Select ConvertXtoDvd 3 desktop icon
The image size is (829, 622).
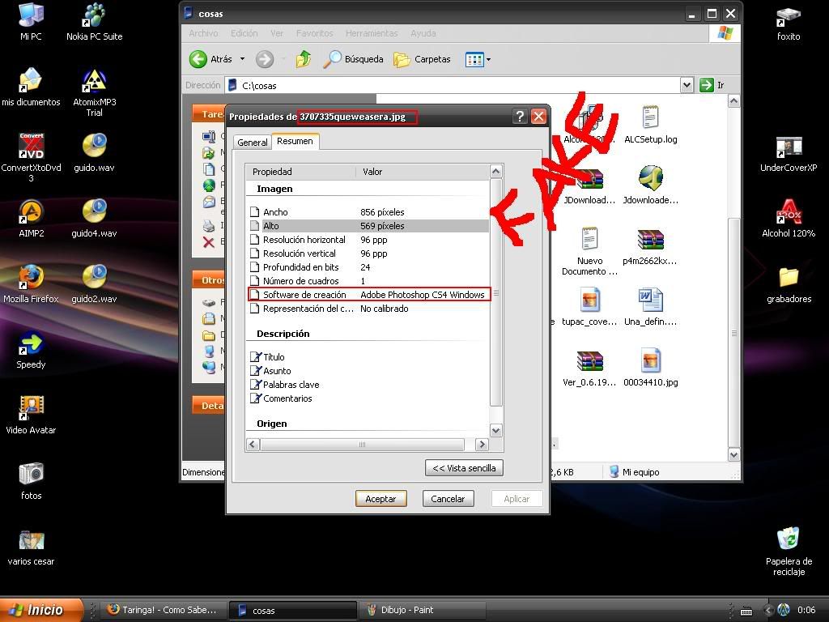32,157
